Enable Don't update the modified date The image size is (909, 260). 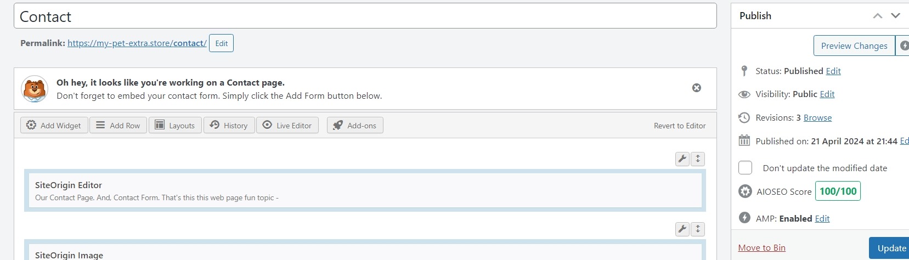pos(745,168)
